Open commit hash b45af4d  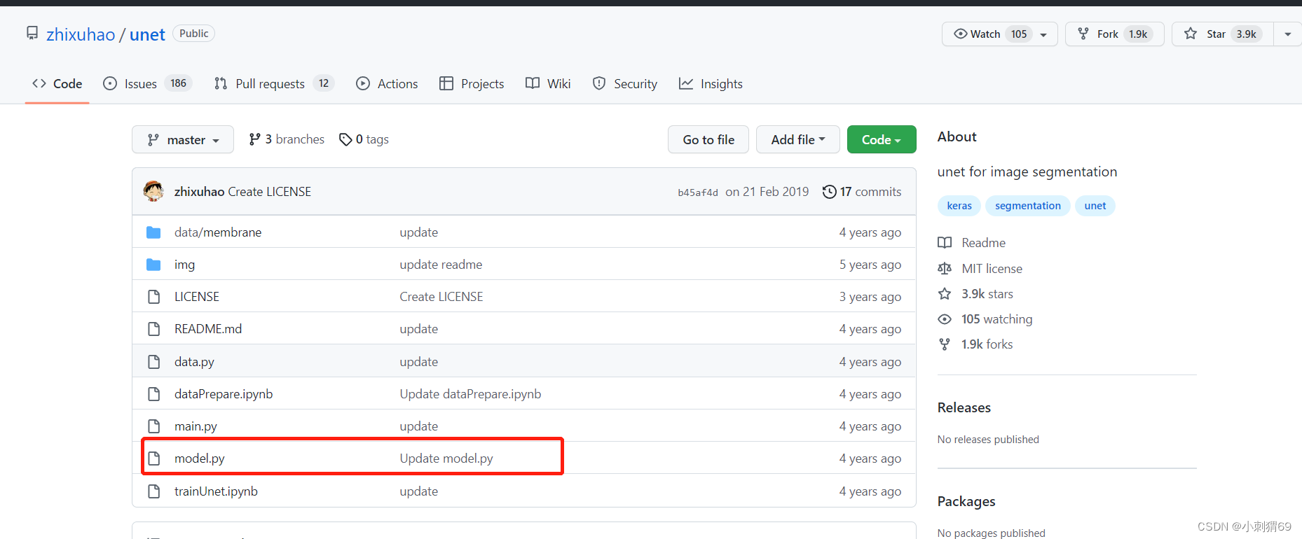[698, 192]
